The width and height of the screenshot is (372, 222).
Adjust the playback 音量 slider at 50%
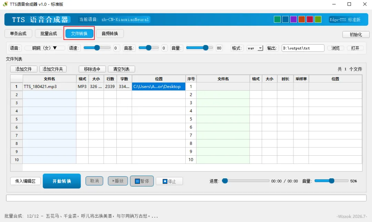331,181
